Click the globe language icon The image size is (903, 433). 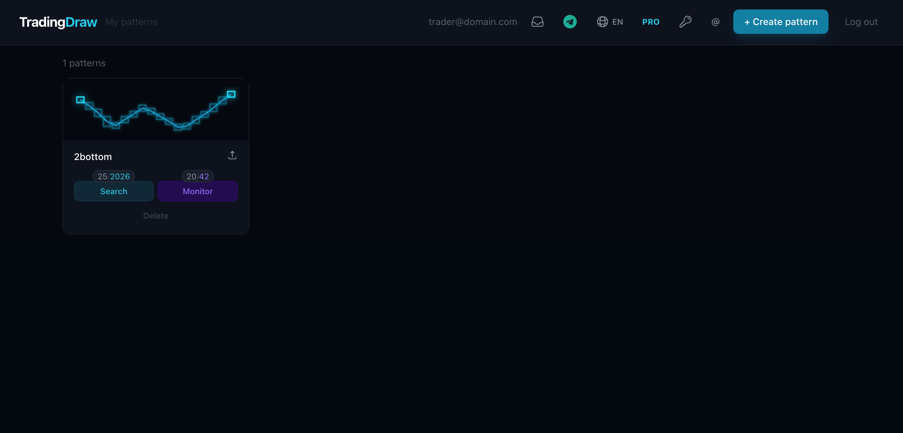click(602, 22)
